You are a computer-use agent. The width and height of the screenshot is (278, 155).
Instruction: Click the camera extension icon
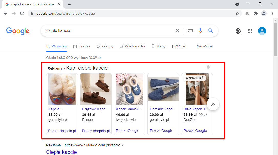[248, 14]
